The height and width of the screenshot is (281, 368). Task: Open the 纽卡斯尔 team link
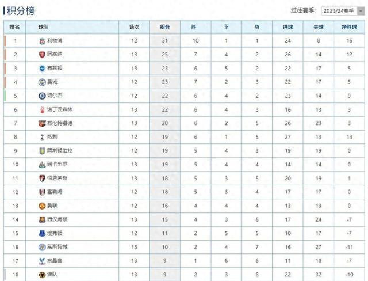(x=57, y=164)
